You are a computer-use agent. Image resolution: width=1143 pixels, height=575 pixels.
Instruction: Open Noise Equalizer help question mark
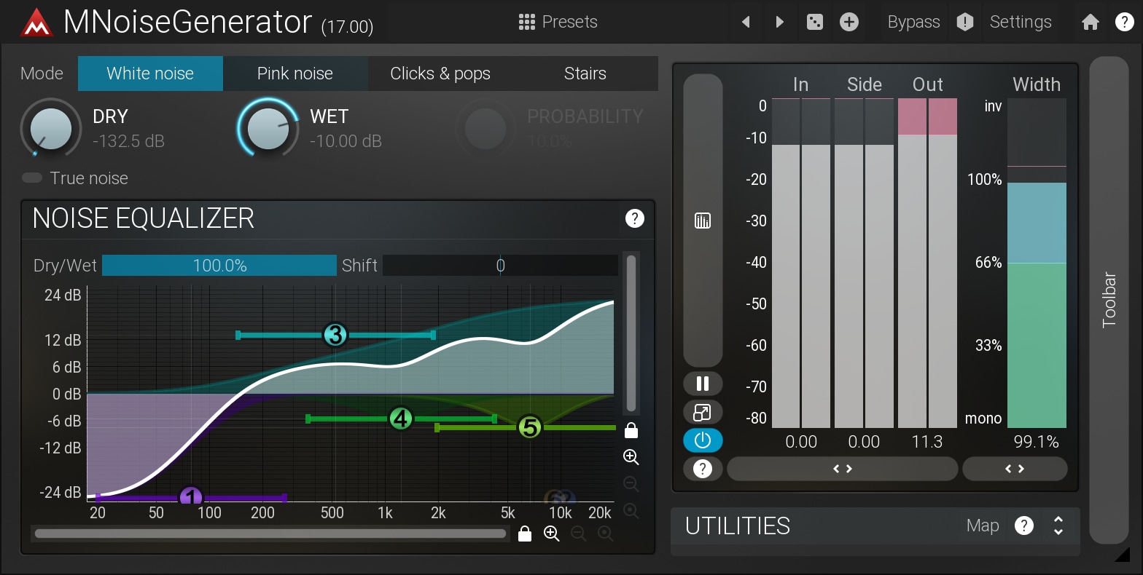(635, 218)
